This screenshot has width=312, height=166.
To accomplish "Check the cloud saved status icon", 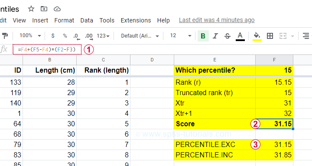I will click(x=57, y=9).
